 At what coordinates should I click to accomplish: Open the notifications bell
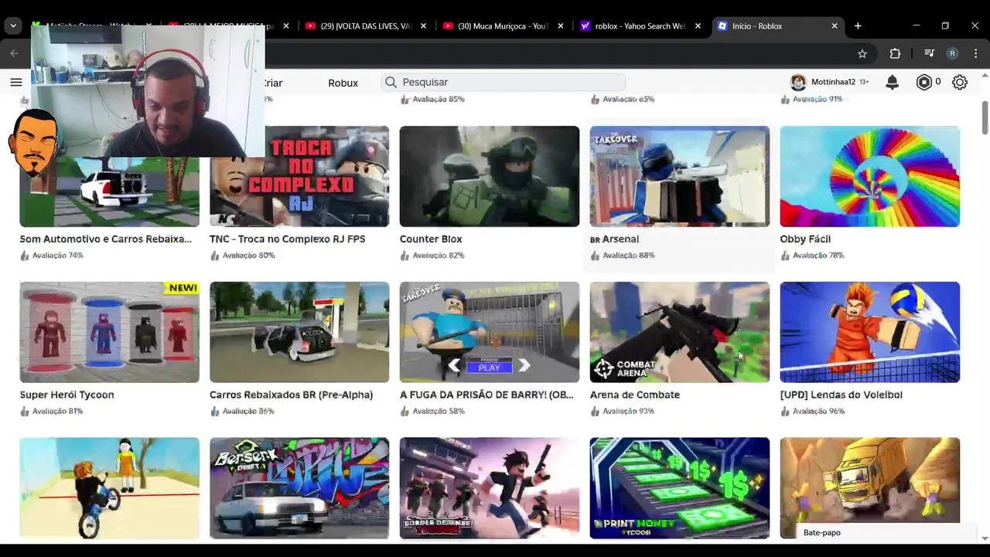tap(892, 82)
